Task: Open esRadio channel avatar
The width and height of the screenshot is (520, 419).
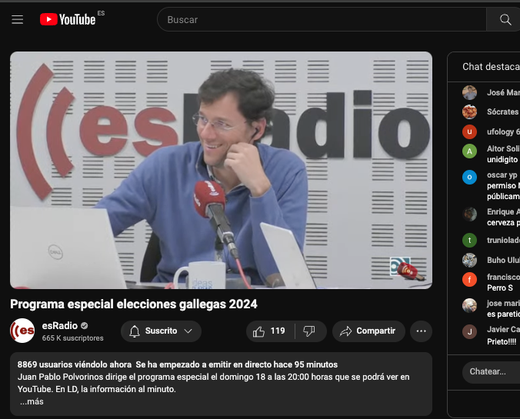Action: coord(22,331)
